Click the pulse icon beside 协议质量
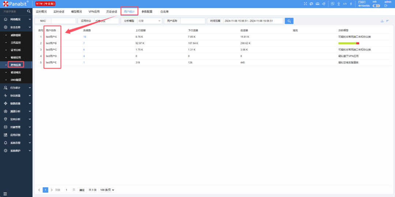395x197 pixels. 5,96
